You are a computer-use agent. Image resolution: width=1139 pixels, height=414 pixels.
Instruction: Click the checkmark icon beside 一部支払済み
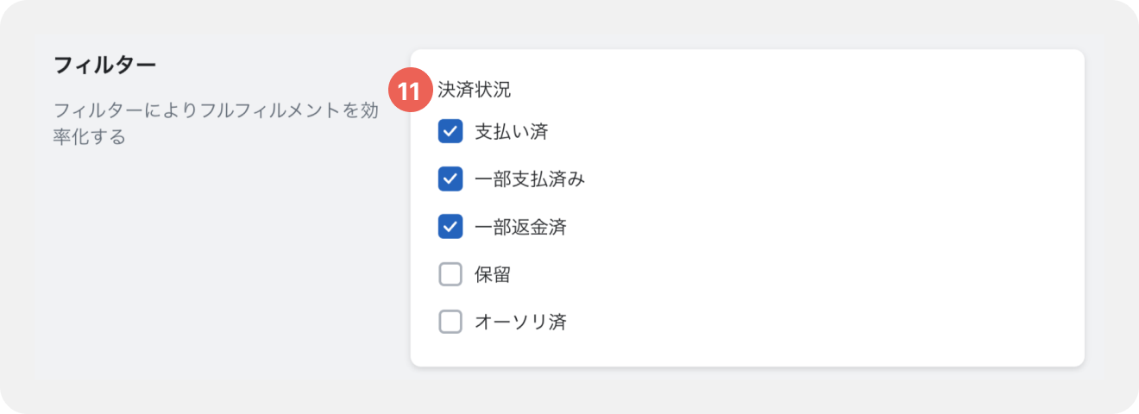tap(450, 179)
